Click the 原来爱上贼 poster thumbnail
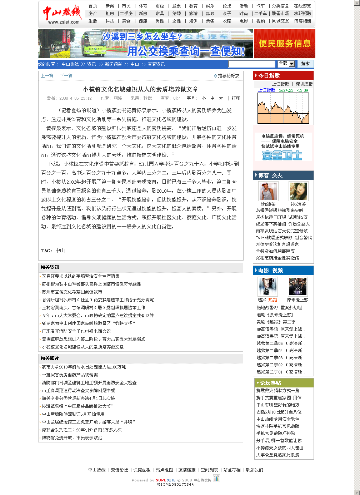This screenshot has height=495, width=360. point(298,286)
